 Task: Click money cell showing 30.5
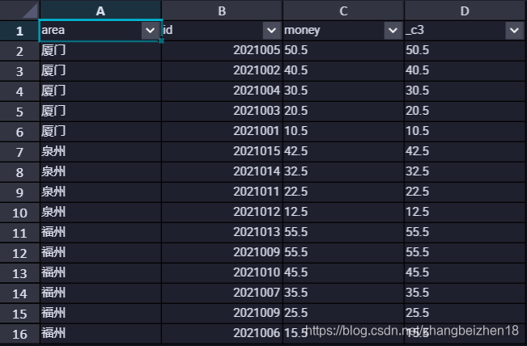tap(343, 91)
